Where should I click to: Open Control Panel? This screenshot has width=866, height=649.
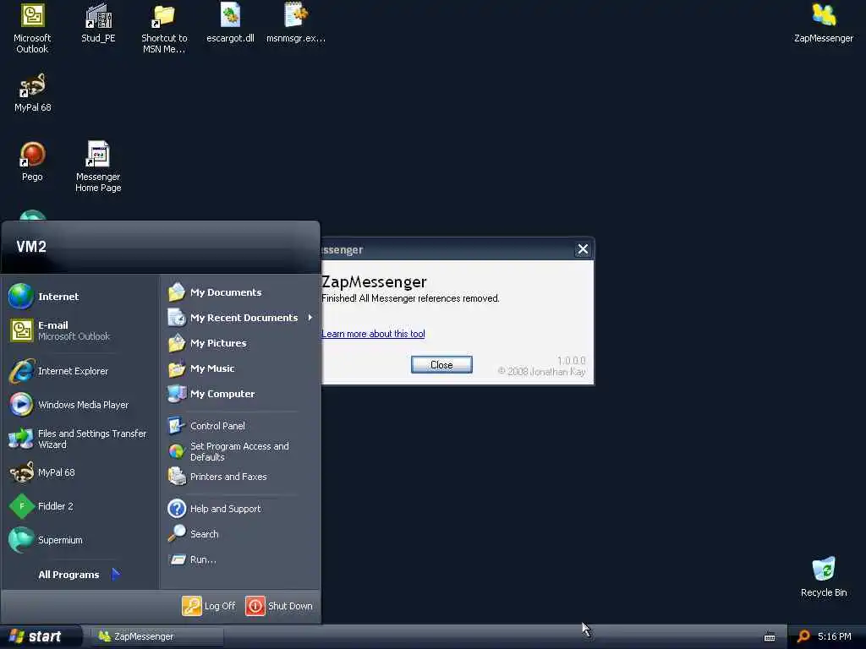tap(240, 426)
